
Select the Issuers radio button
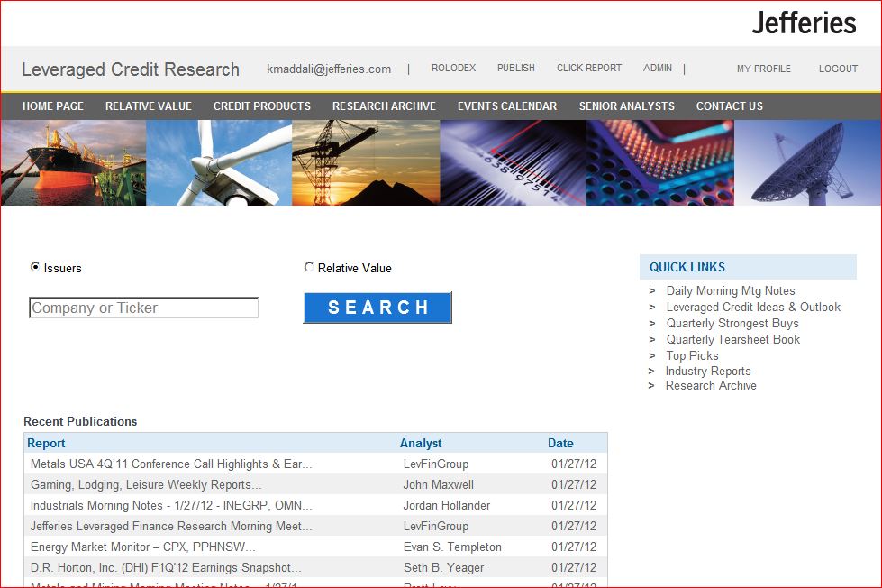click(35, 267)
